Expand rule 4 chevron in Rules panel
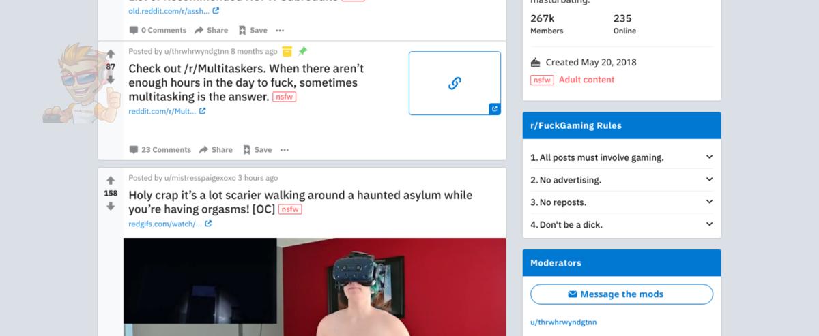Viewport: 819px width, 336px height. [709, 224]
